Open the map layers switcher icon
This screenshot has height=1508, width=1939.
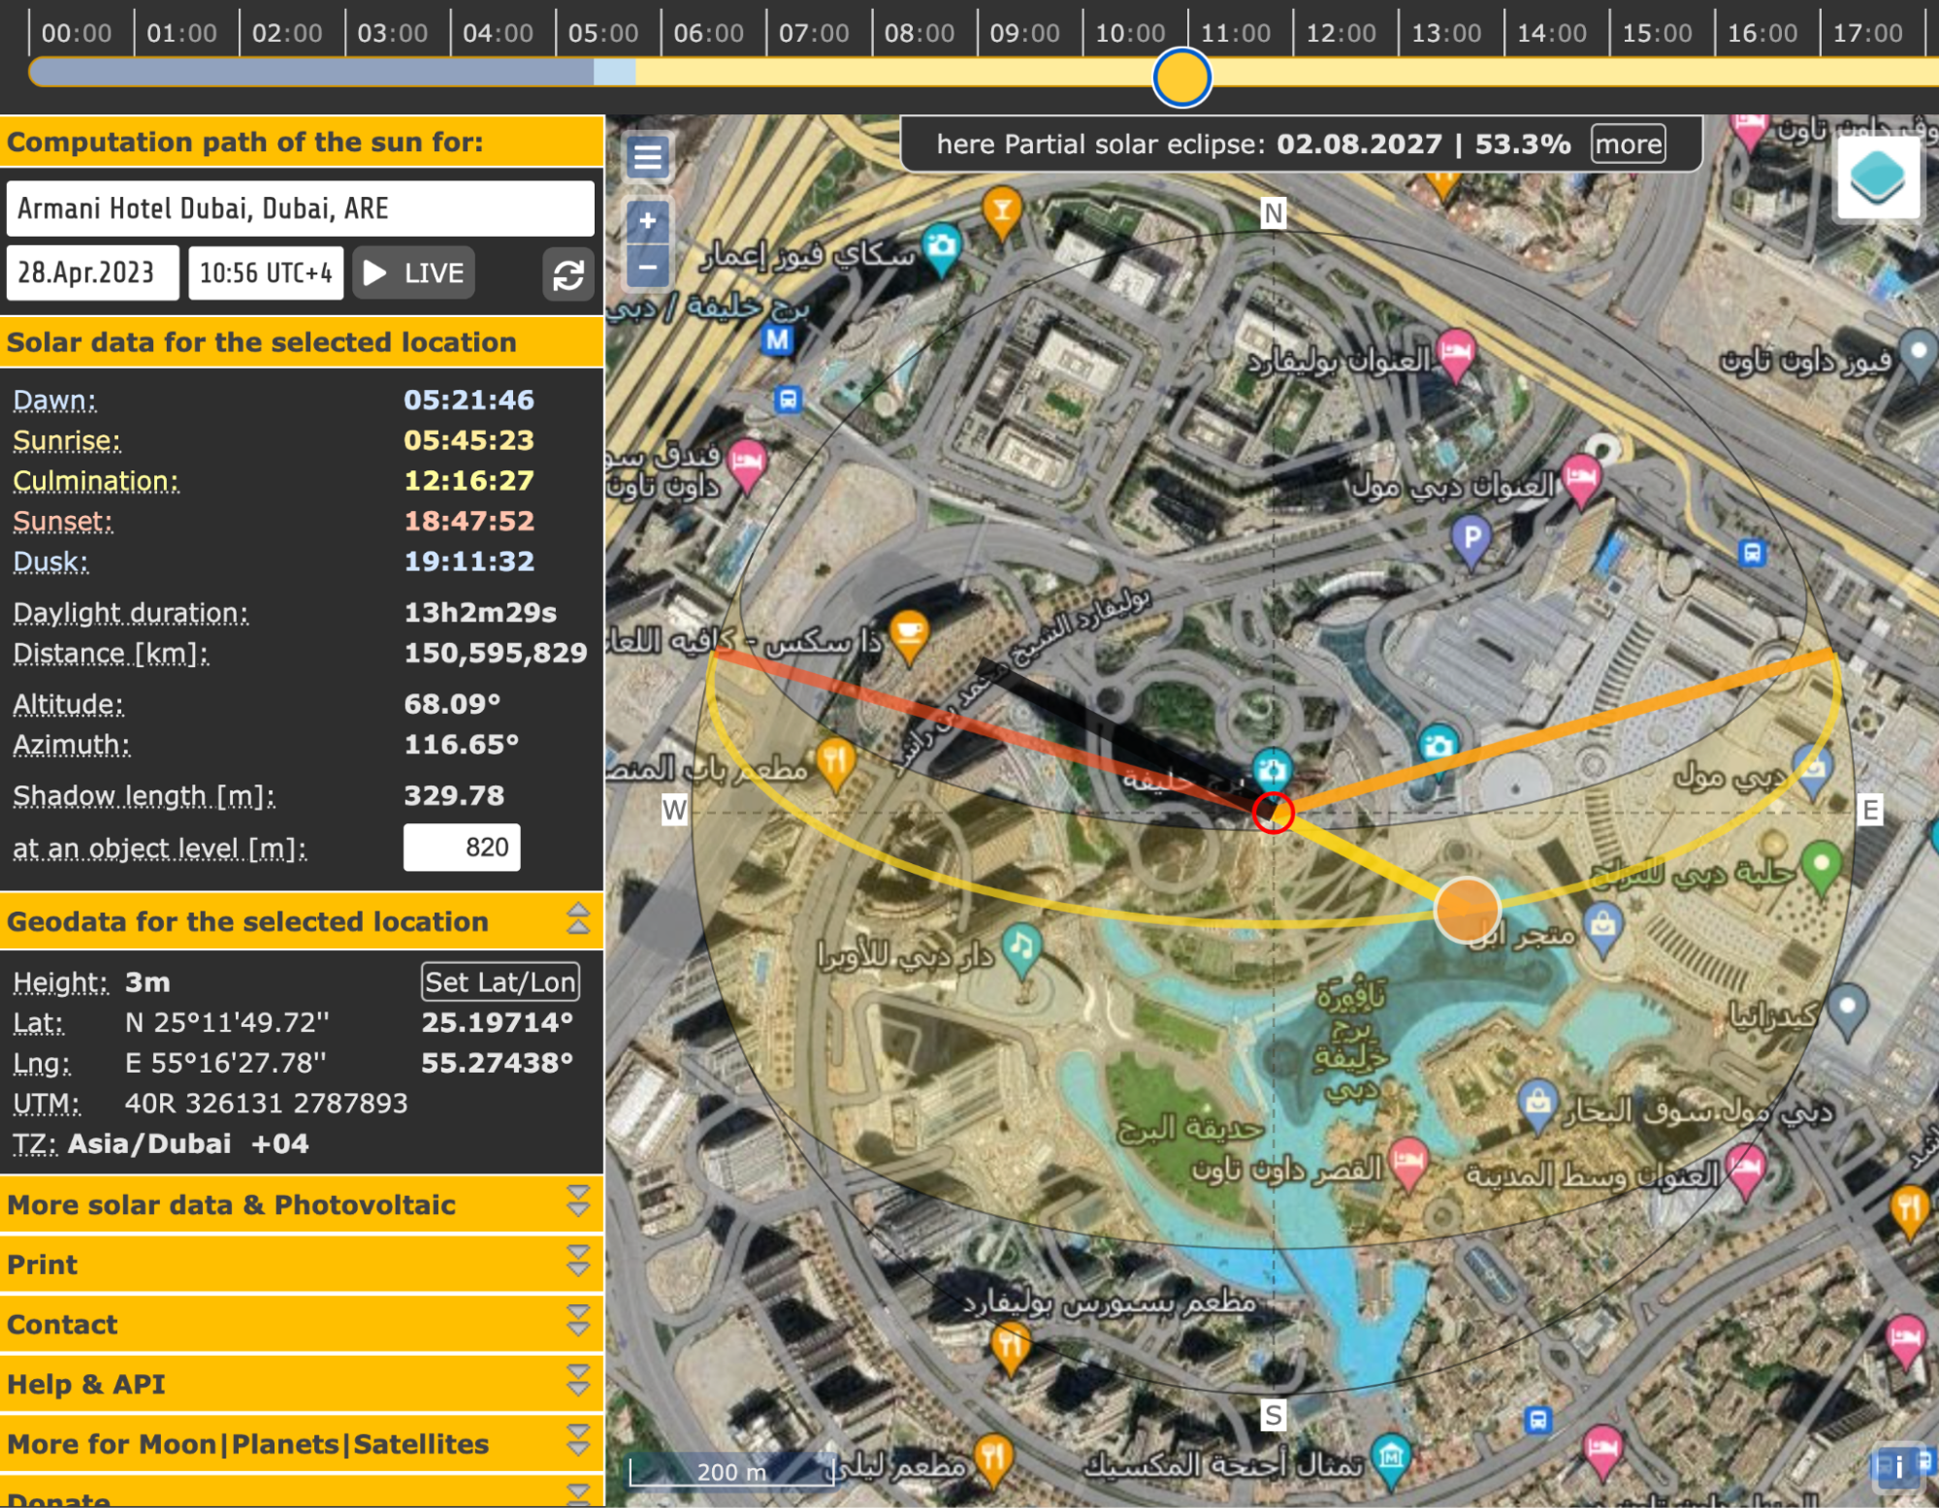coord(1877,177)
